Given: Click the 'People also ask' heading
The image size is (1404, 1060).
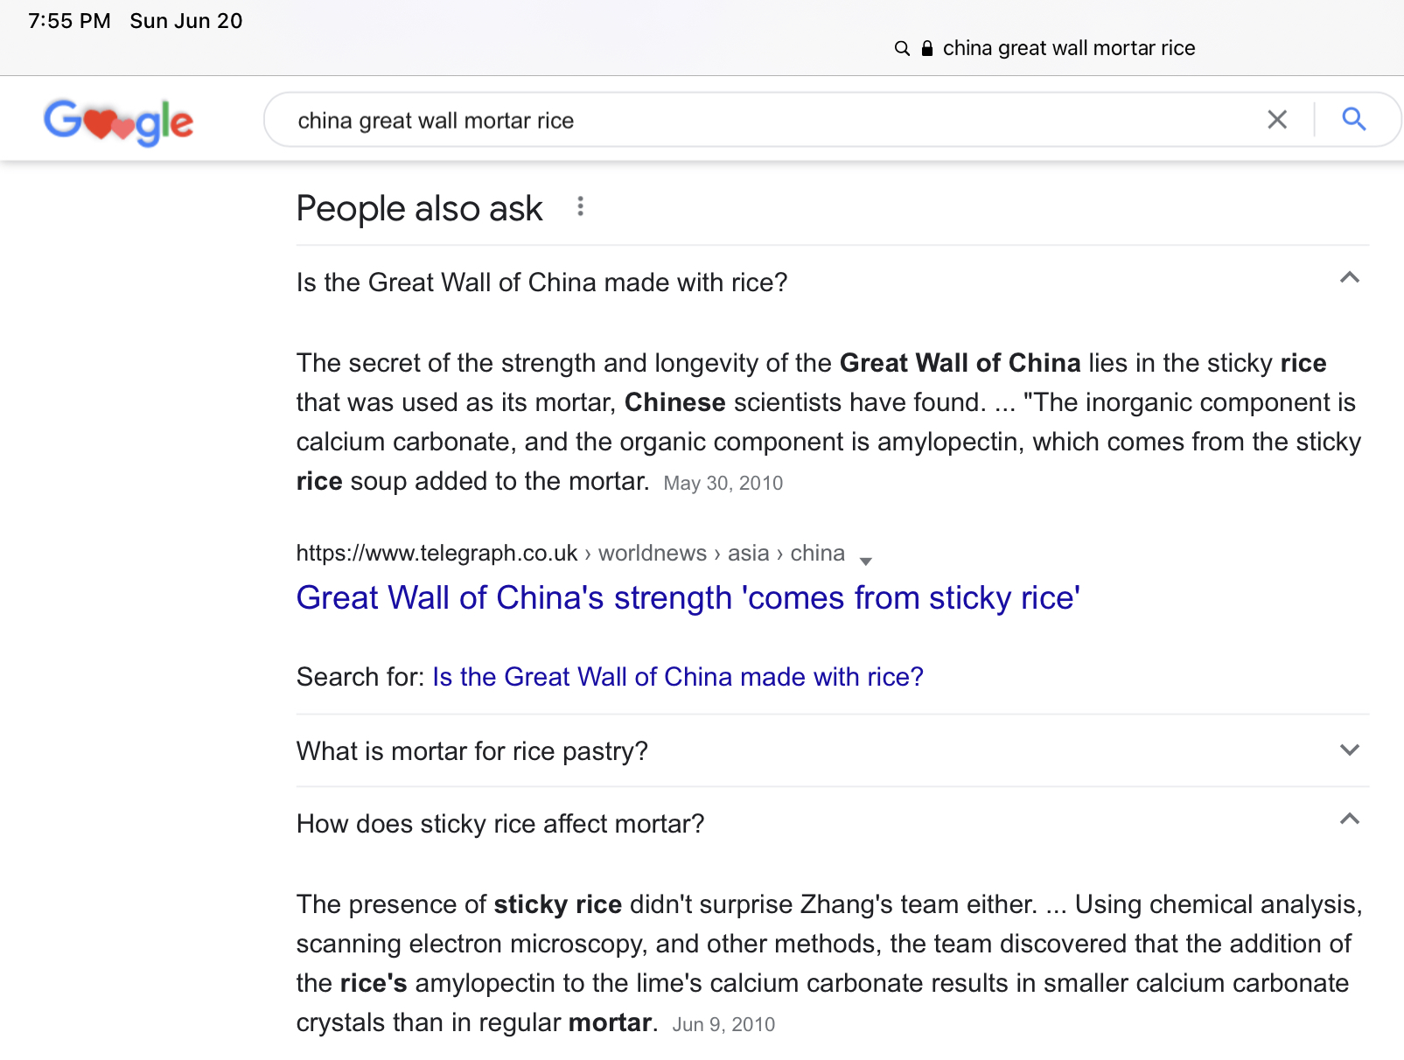Looking at the screenshot, I should pos(419,209).
